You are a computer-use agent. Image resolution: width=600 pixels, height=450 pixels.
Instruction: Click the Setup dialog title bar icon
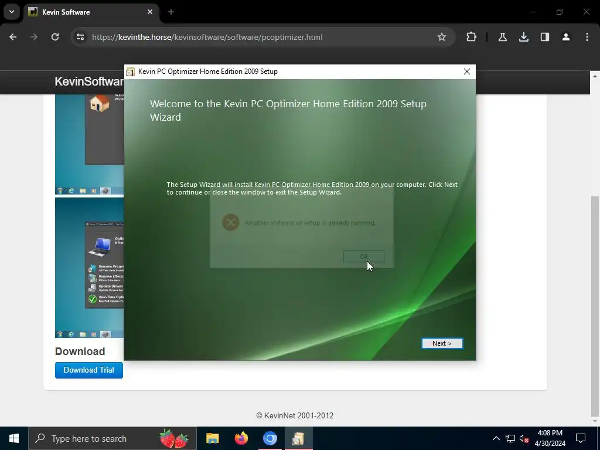131,71
